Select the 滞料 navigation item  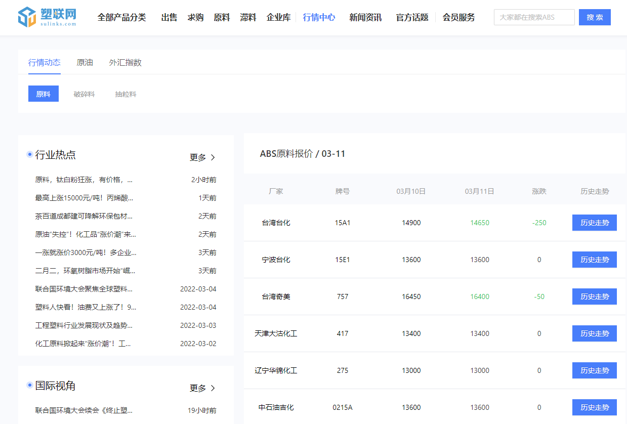click(248, 17)
